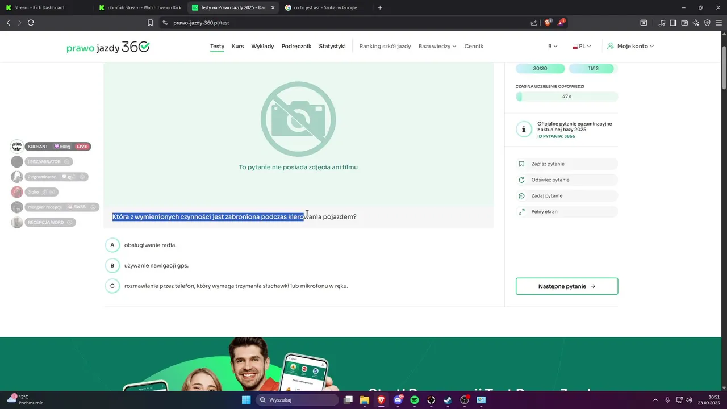Open Steam from the taskbar
Screen dimensions: 727x409
point(448,400)
